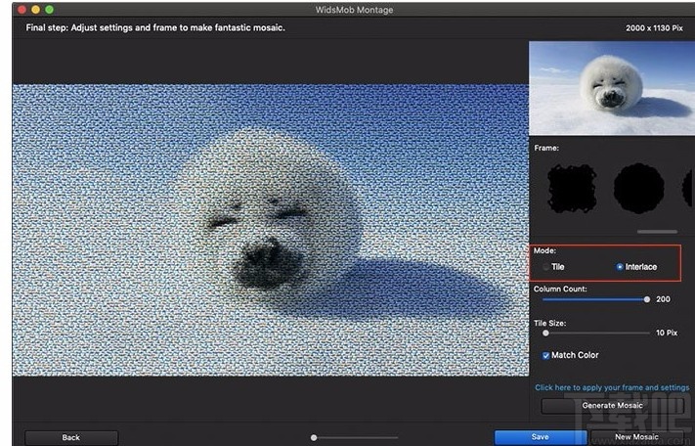
Task: Click the apply frame and settings link
Action: coord(611,387)
